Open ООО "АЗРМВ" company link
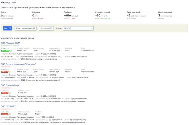This screenshot has height=125, width=189. click(x=8, y=107)
